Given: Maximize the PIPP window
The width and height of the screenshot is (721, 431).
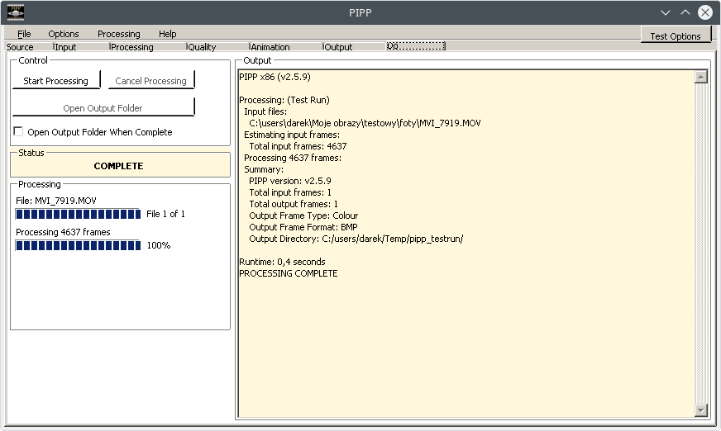Looking at the screenshot, I should (685, 12).
